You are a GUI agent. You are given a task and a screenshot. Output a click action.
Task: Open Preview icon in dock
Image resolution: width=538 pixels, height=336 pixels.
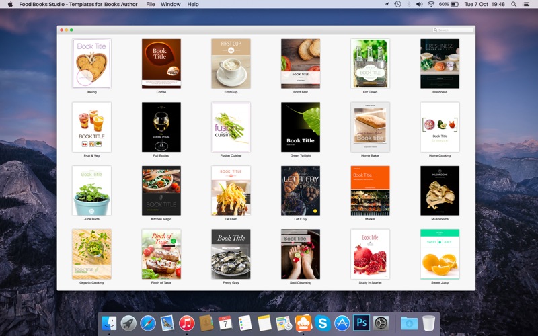[x=284, y=323]
